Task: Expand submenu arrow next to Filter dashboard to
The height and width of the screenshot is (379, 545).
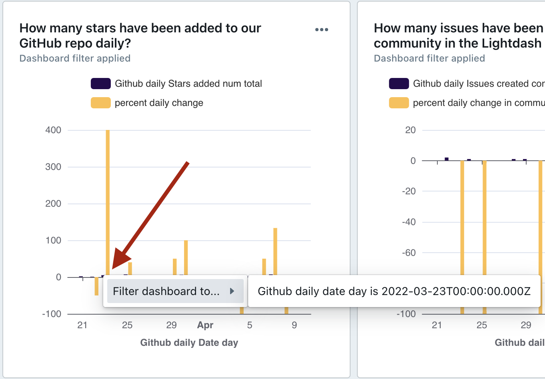Action: (232, 291)
